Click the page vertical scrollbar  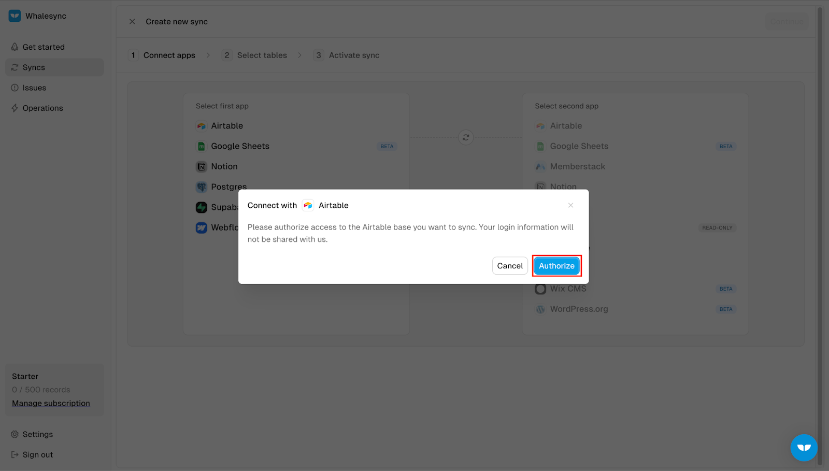coord(820,236)
